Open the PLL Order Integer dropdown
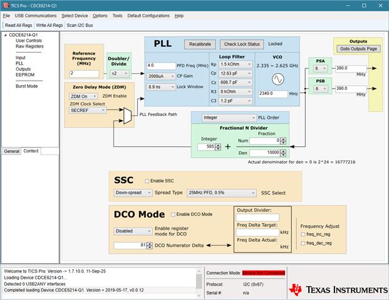Image resolution: width=389 pixels, height=300 pixels. 229,117
